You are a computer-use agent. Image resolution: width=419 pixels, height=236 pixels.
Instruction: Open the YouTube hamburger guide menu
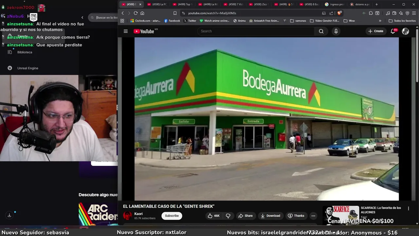(x=126, y=31)
